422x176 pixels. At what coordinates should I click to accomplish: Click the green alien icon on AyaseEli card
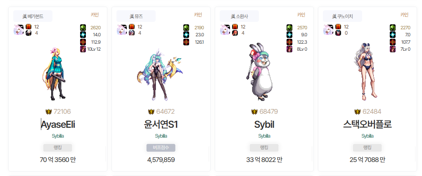(83, 28)
